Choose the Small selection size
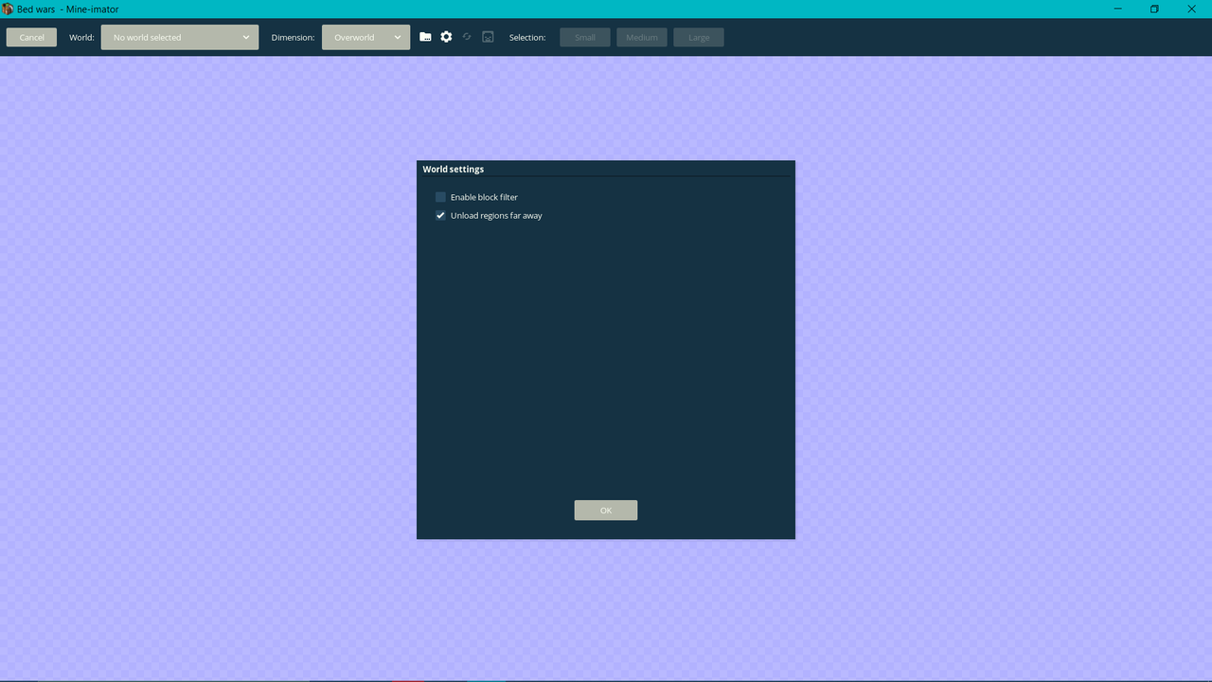This screenshot has height=682, width=1212. click(x=584, y=37)
